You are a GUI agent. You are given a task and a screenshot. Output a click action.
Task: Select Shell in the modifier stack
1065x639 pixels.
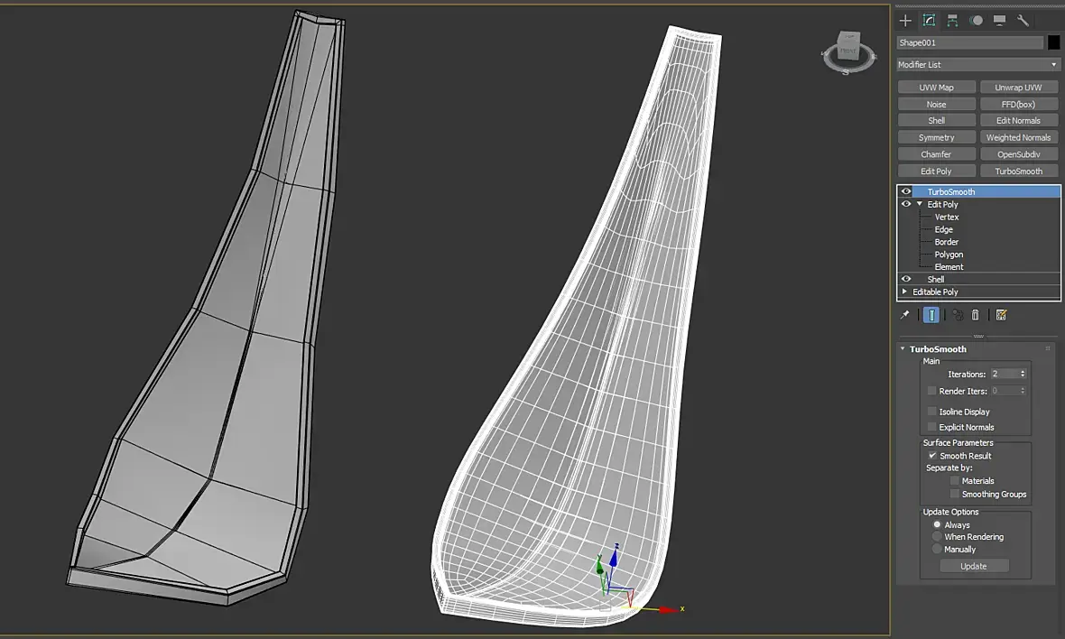(936, 279)
